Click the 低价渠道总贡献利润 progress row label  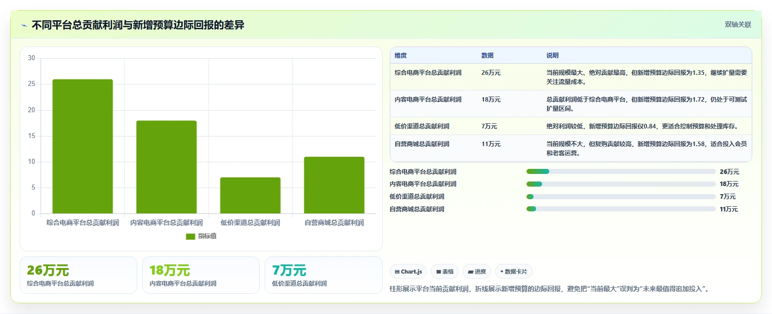[x=417, y=197]
